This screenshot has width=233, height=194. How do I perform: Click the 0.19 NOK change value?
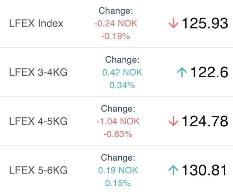tap(118, 170)
